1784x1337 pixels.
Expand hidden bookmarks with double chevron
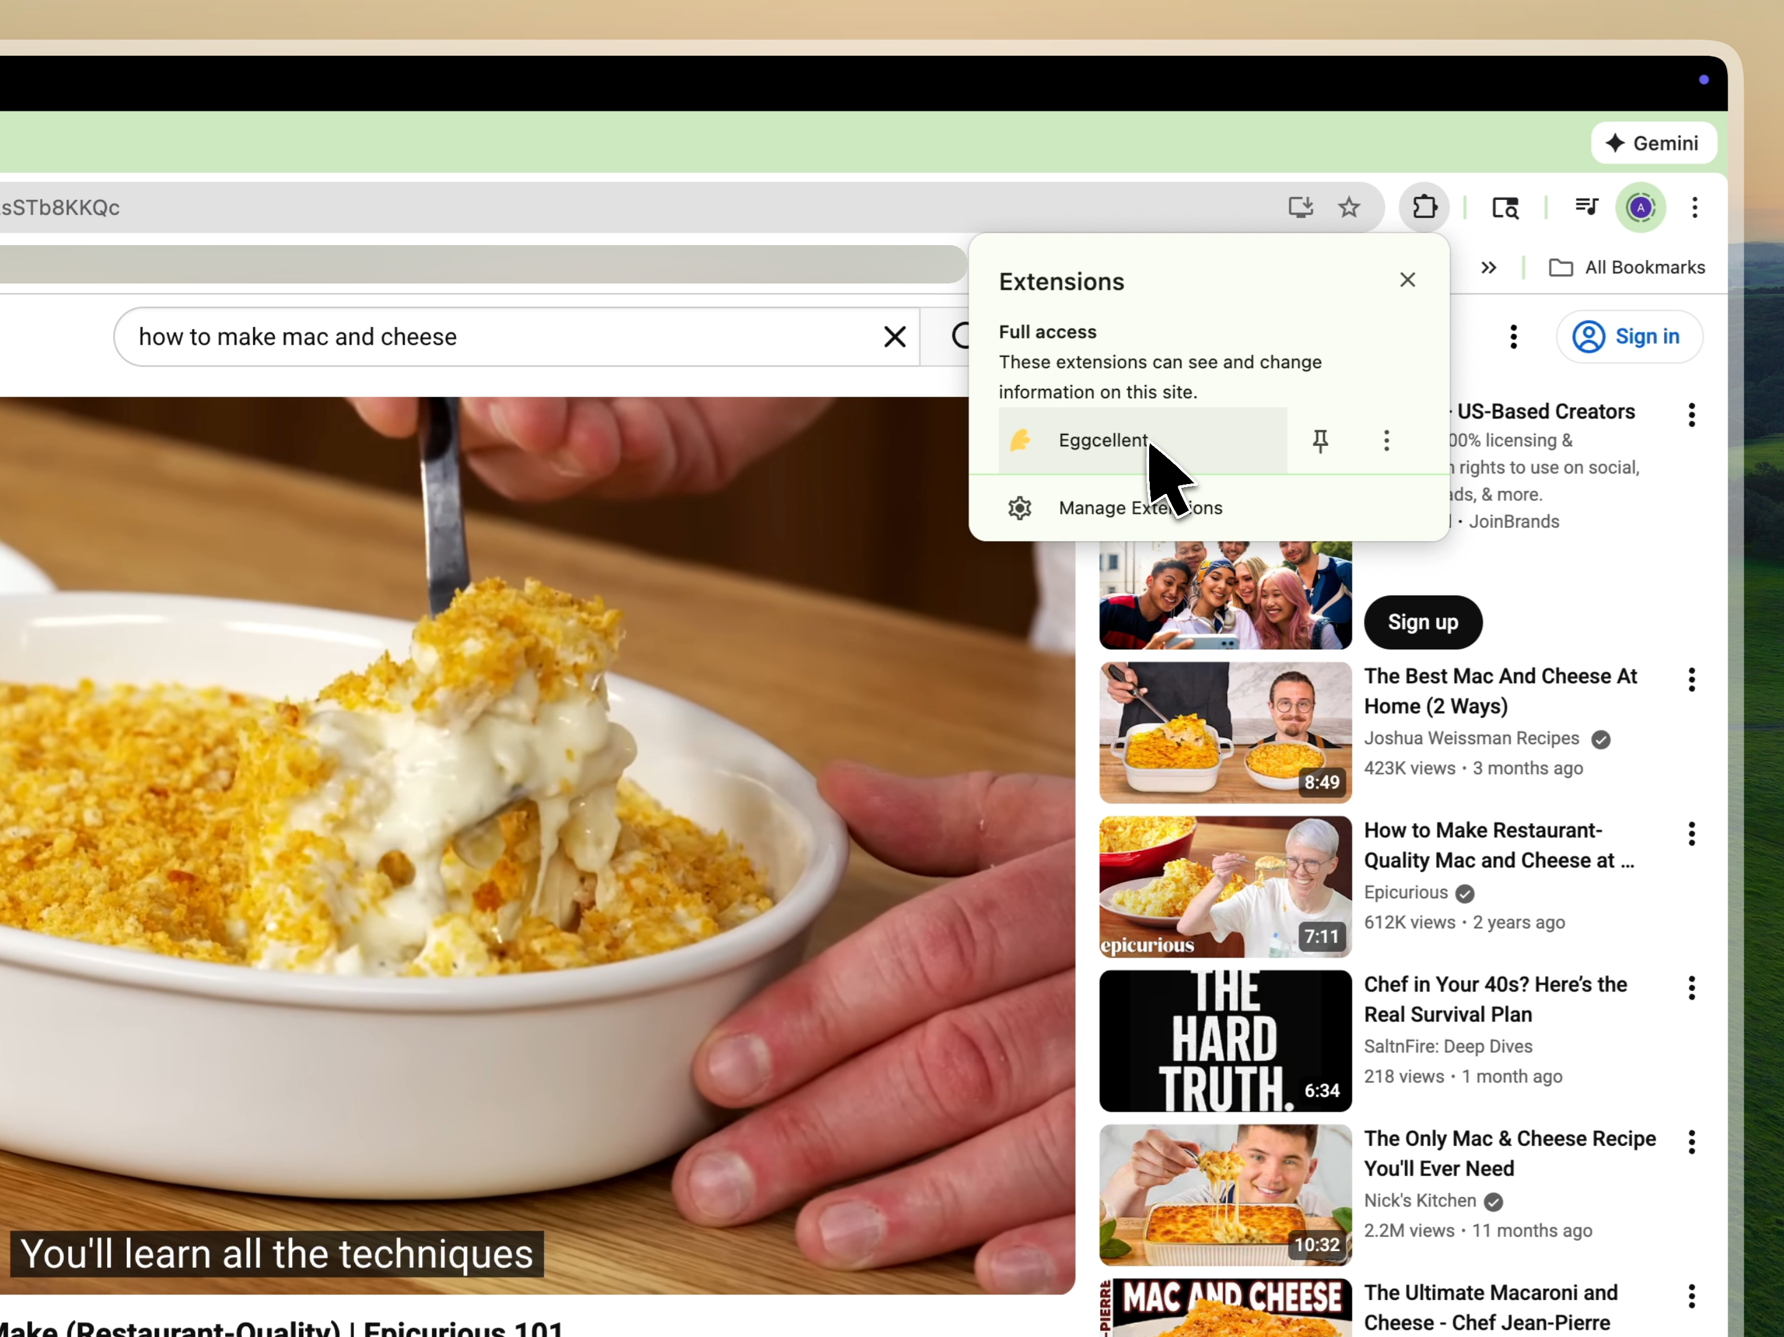point(1489,268)
